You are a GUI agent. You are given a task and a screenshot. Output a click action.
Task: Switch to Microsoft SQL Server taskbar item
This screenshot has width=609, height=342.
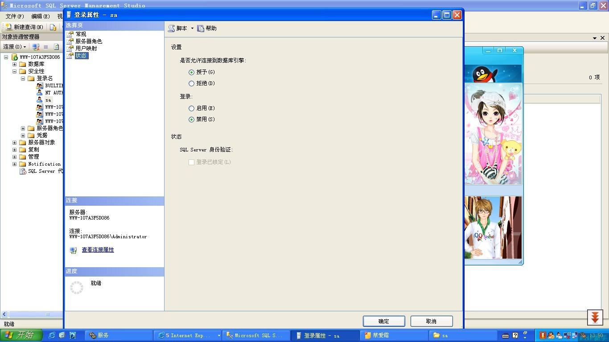256,335
